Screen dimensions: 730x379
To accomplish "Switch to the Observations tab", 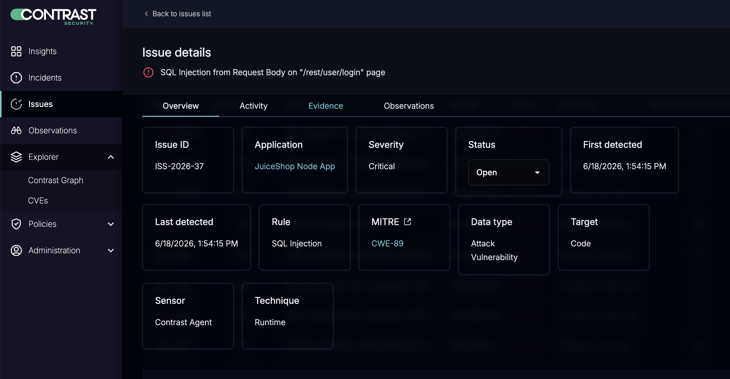I will coord(408,106).
